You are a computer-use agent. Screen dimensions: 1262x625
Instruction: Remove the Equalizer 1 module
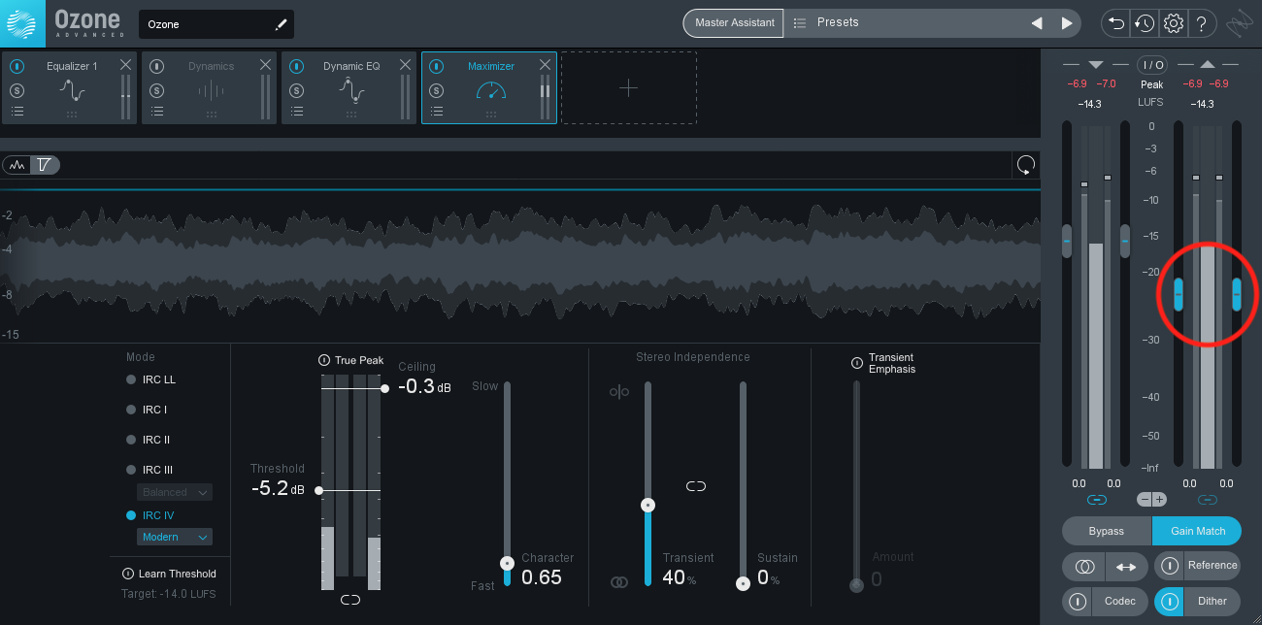pyautogui.click(x=125, y=65)
